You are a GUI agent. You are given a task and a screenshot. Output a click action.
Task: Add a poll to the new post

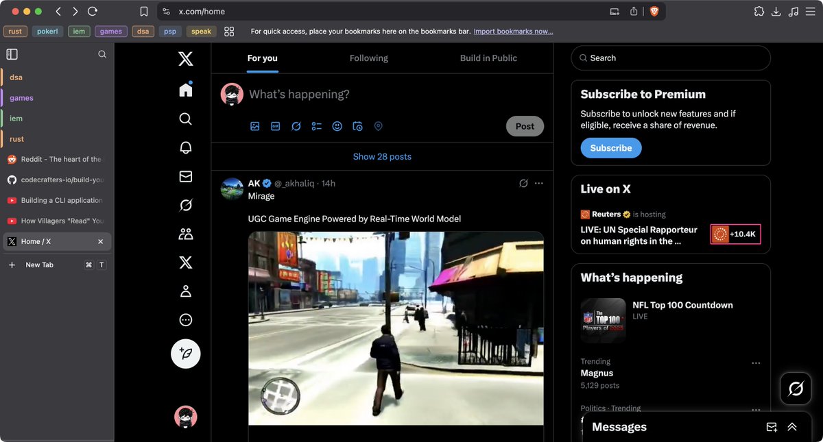[316, 126]
